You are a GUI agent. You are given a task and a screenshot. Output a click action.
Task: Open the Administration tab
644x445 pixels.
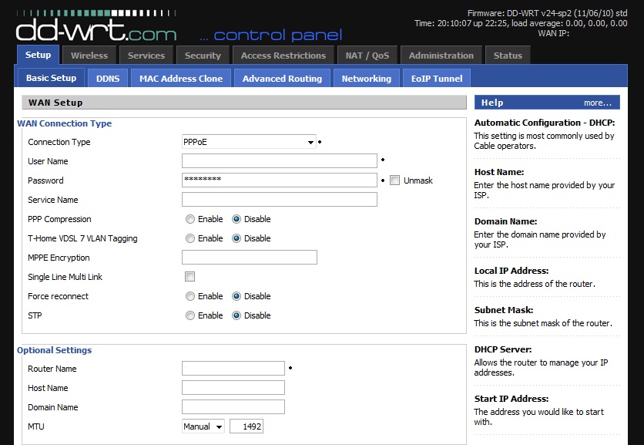pyautogui.click(x=441, y=56)
